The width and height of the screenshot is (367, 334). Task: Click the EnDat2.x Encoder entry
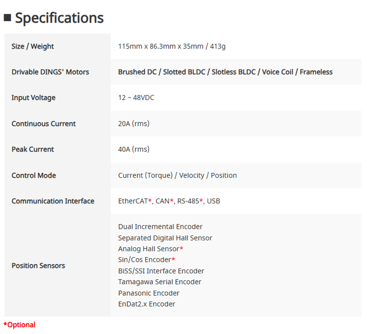(146, 304)
